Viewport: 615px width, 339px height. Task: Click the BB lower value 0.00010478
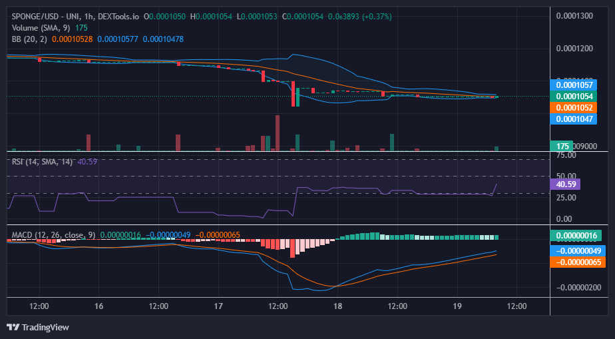[163, 39]
